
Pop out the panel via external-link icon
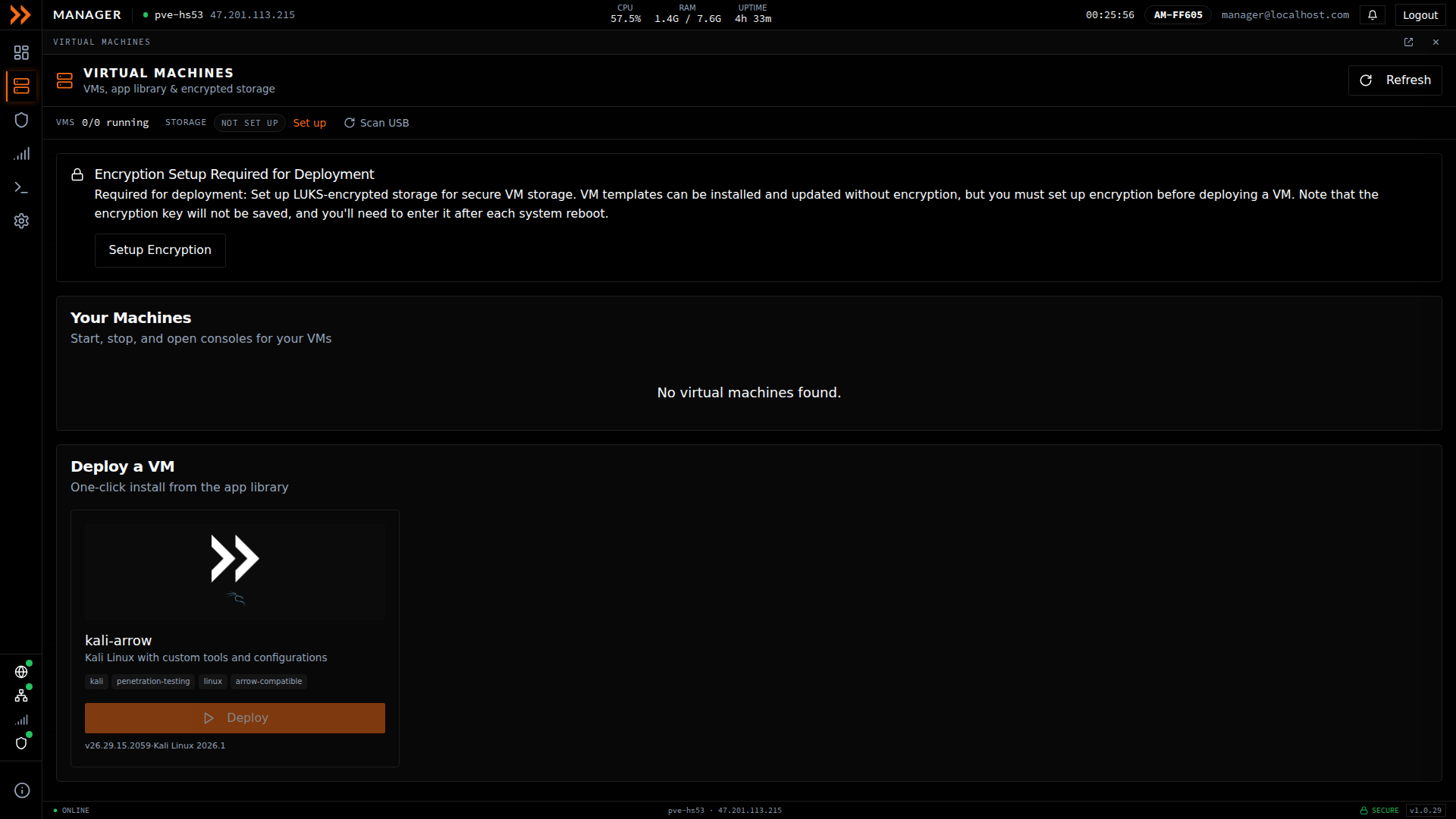coord(1409,42)
